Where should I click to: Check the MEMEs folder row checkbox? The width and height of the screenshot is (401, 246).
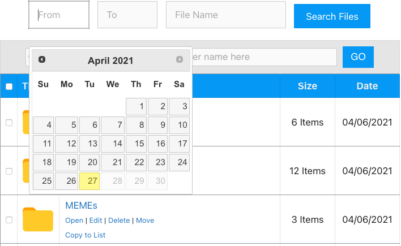[9, 220]
